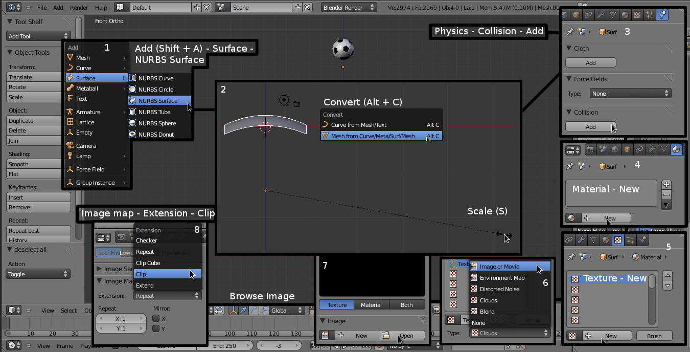Viewport: 690px width, 352px height.
Task: Select the camera object beside the lamp
Action: 296,104
